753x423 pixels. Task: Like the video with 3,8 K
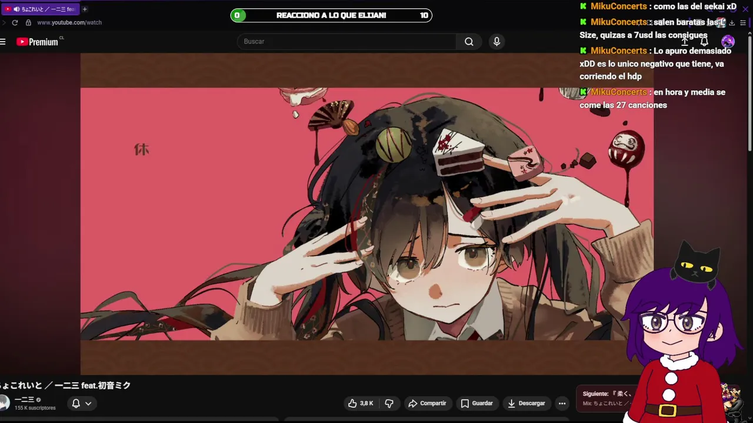(360, 403)
